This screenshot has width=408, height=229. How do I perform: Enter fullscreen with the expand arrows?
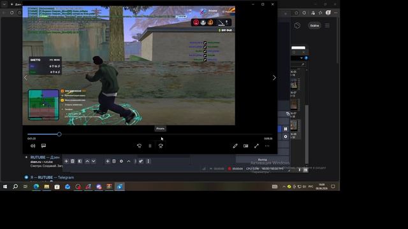tap(256, 146)
